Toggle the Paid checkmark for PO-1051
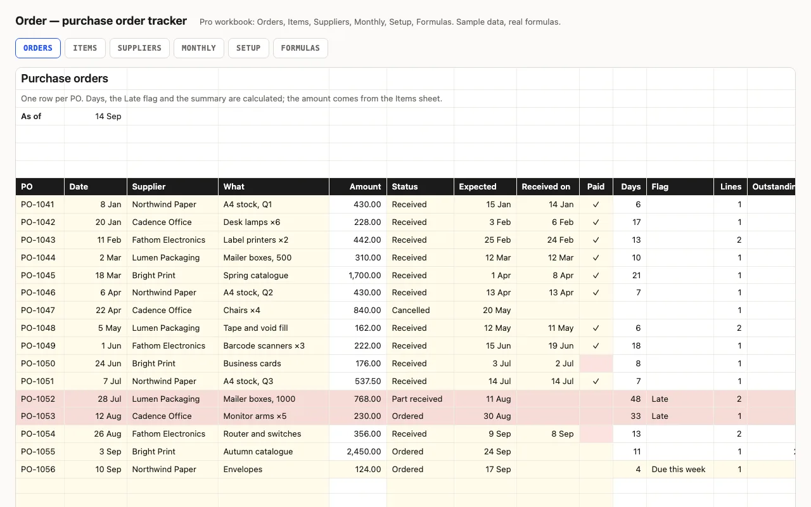Viewport: 811px width, 507px height. point(596,382)
